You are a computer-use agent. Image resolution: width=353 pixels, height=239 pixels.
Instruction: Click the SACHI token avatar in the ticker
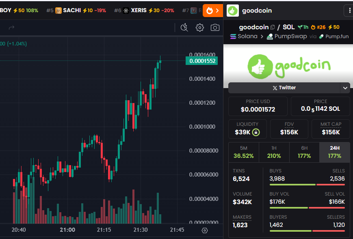coord(58,10)
